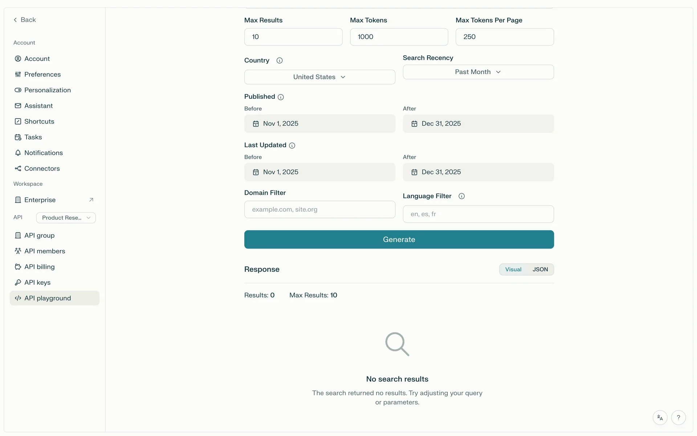Screen dimensions: 697x436
Task: Open the translate language icon button
Action: [660, 417]
